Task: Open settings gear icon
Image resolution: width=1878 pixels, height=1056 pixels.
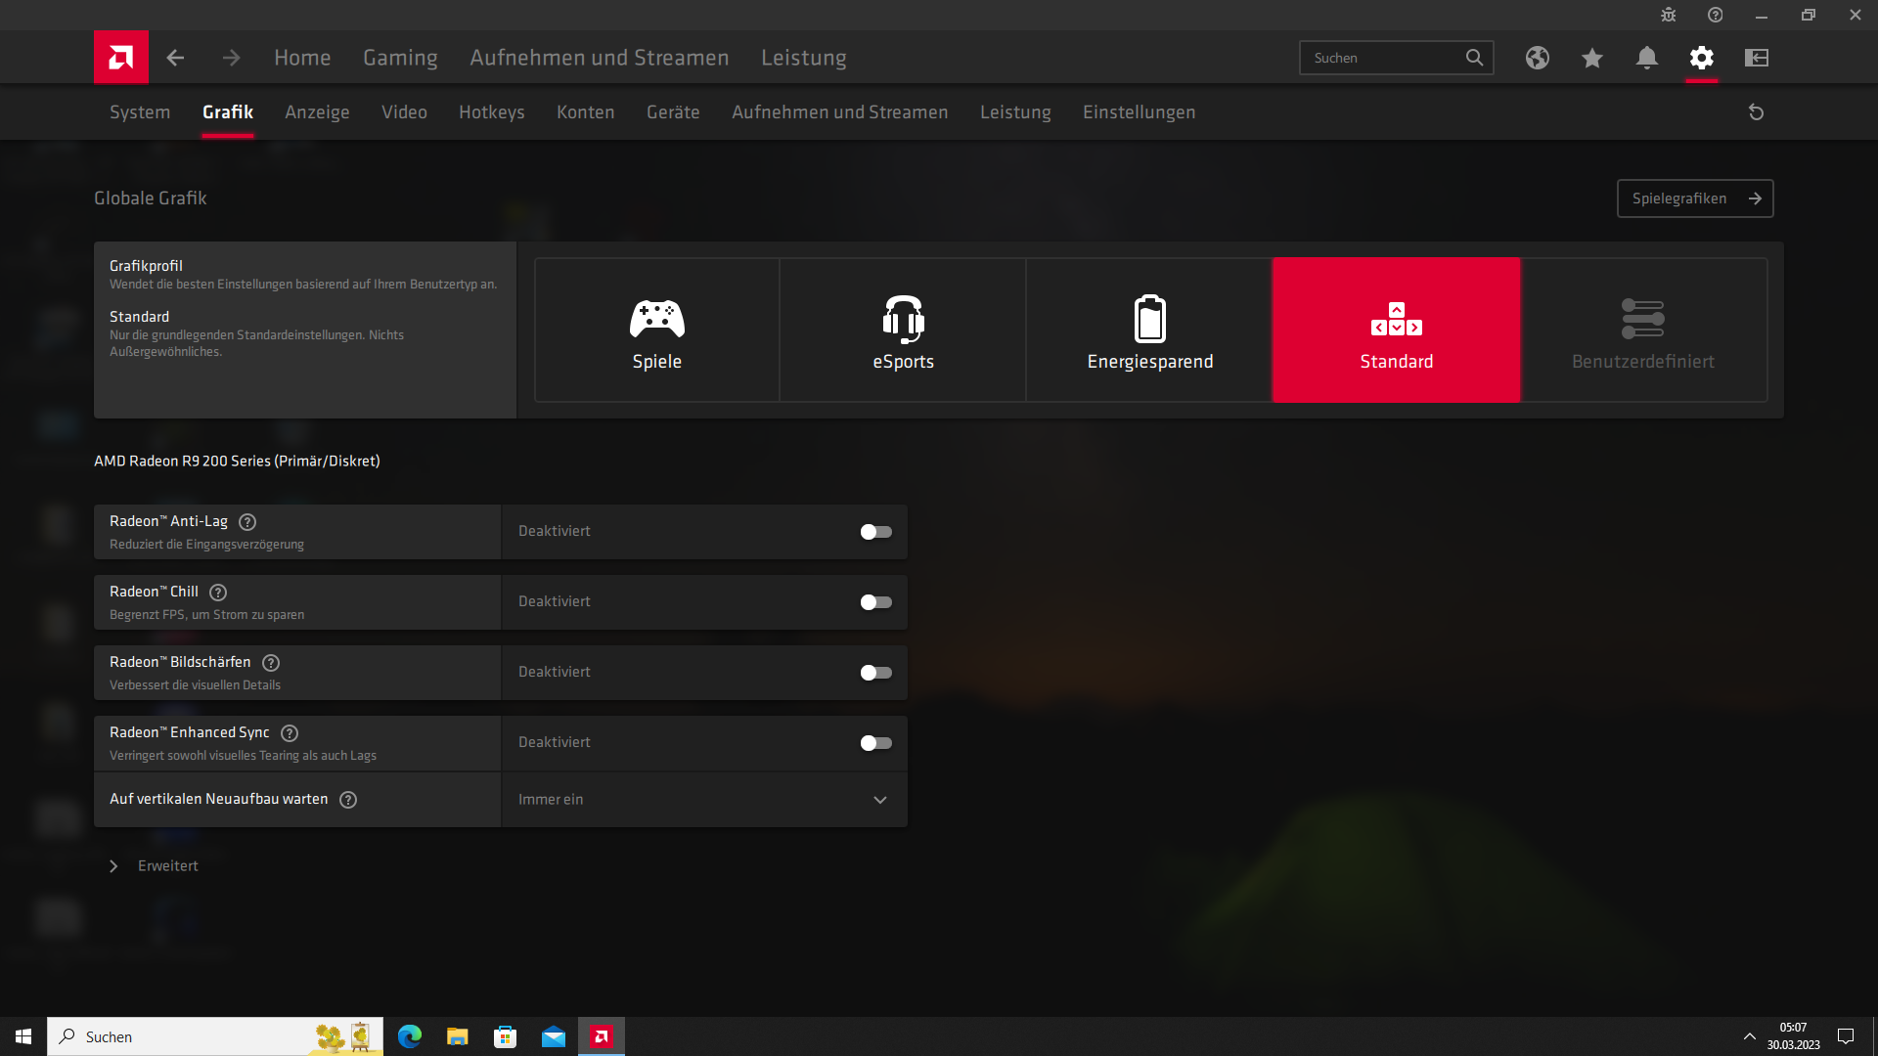Action: [x=1702, y=58]
